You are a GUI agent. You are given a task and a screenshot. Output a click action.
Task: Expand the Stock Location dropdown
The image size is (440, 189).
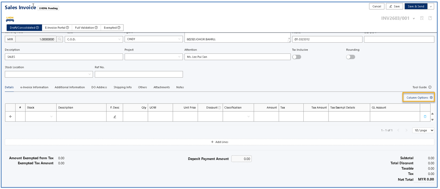pos(49,75)
